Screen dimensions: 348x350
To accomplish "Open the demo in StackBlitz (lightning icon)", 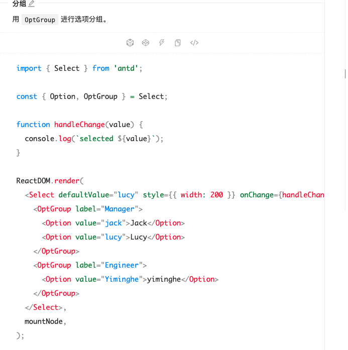I will (x=162, y=43).
